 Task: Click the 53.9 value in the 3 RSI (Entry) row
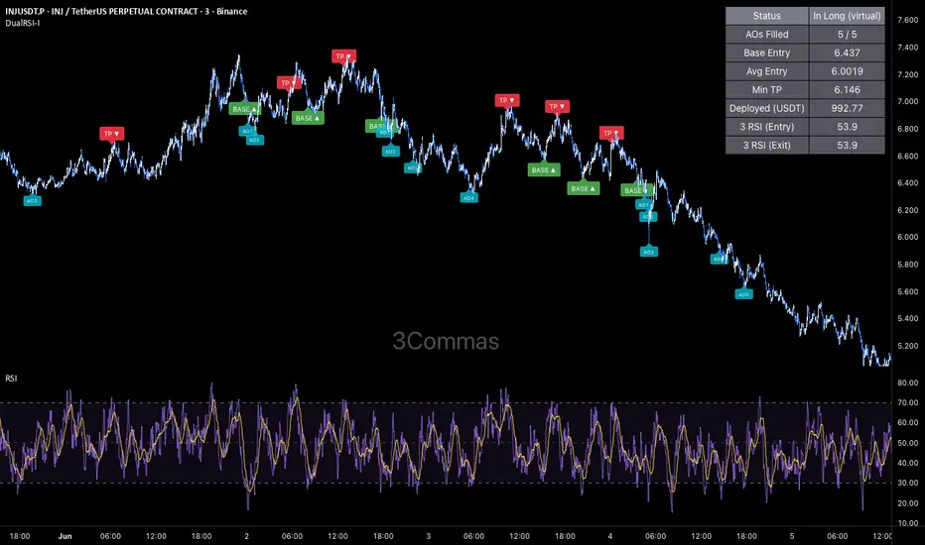click(x=847, y=127)
